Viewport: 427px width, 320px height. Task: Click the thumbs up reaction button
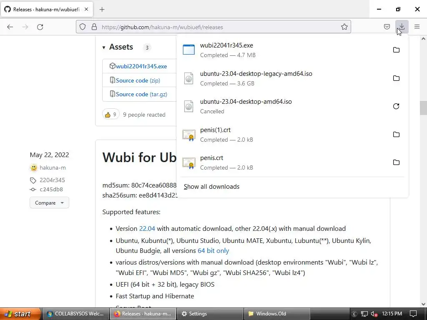click(x=111, y=115)
